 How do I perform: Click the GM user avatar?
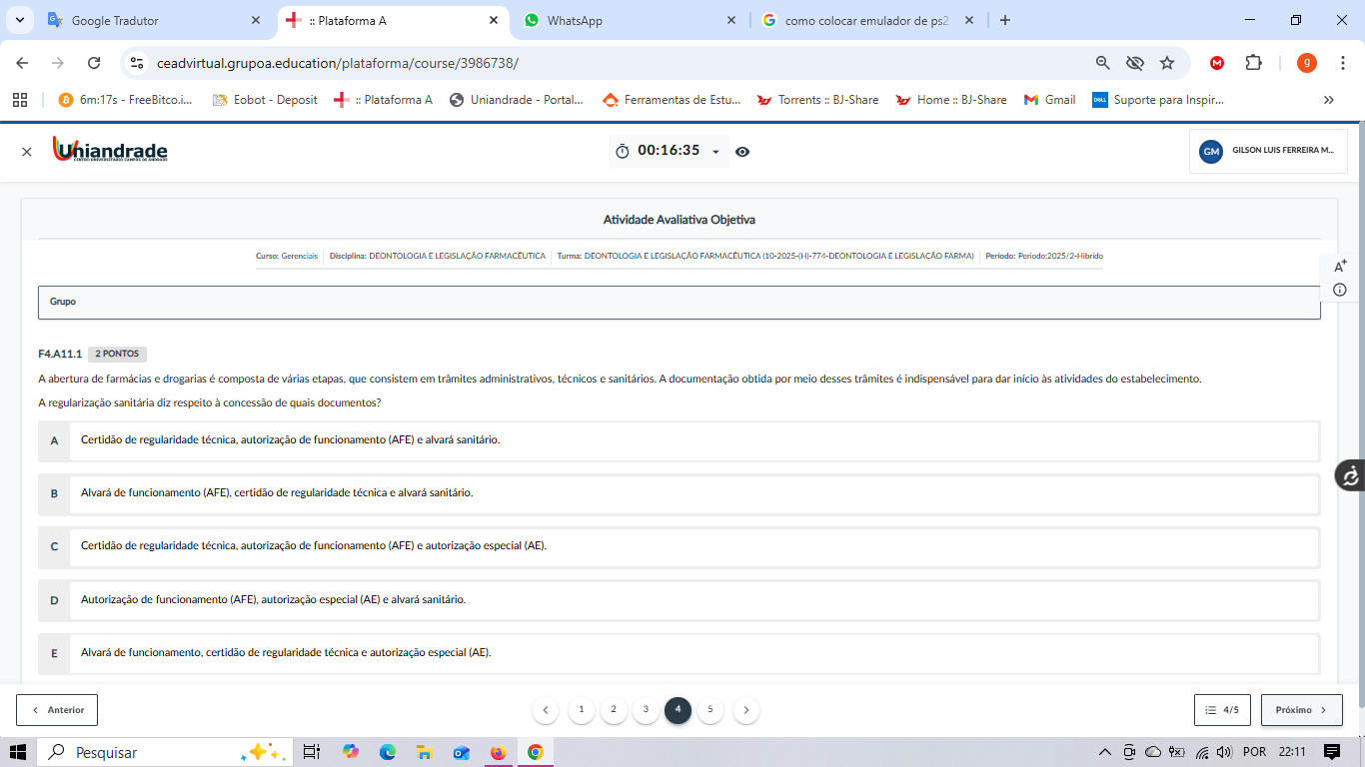coord(1211,151)
